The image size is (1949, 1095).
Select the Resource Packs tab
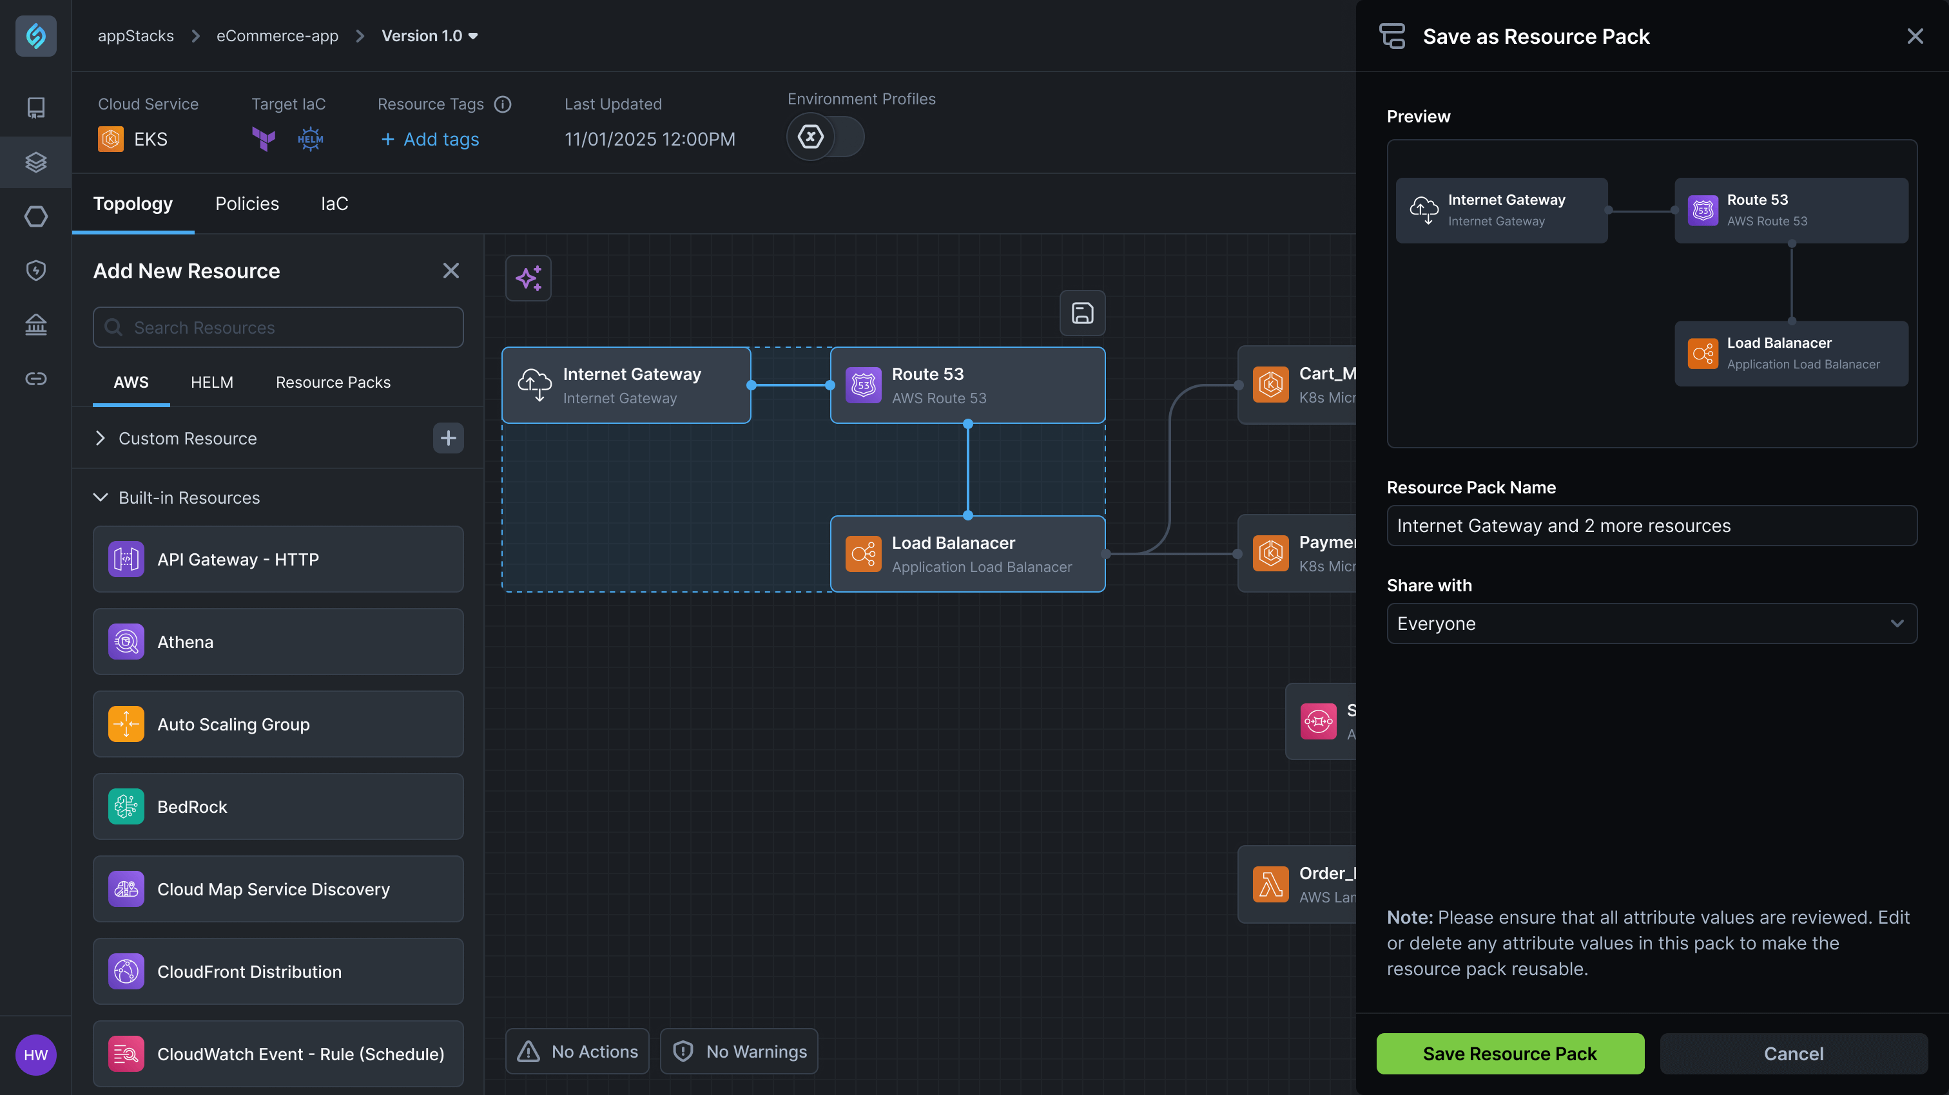[333, 382]
